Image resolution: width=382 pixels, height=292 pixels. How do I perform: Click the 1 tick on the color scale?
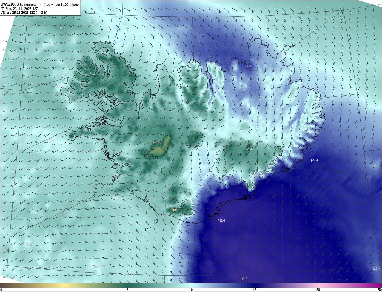pos(64,290)
